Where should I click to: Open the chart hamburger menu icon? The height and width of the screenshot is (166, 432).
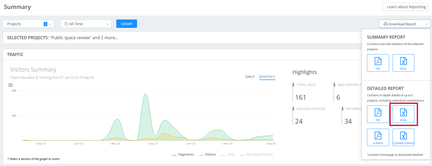(11, 85)
